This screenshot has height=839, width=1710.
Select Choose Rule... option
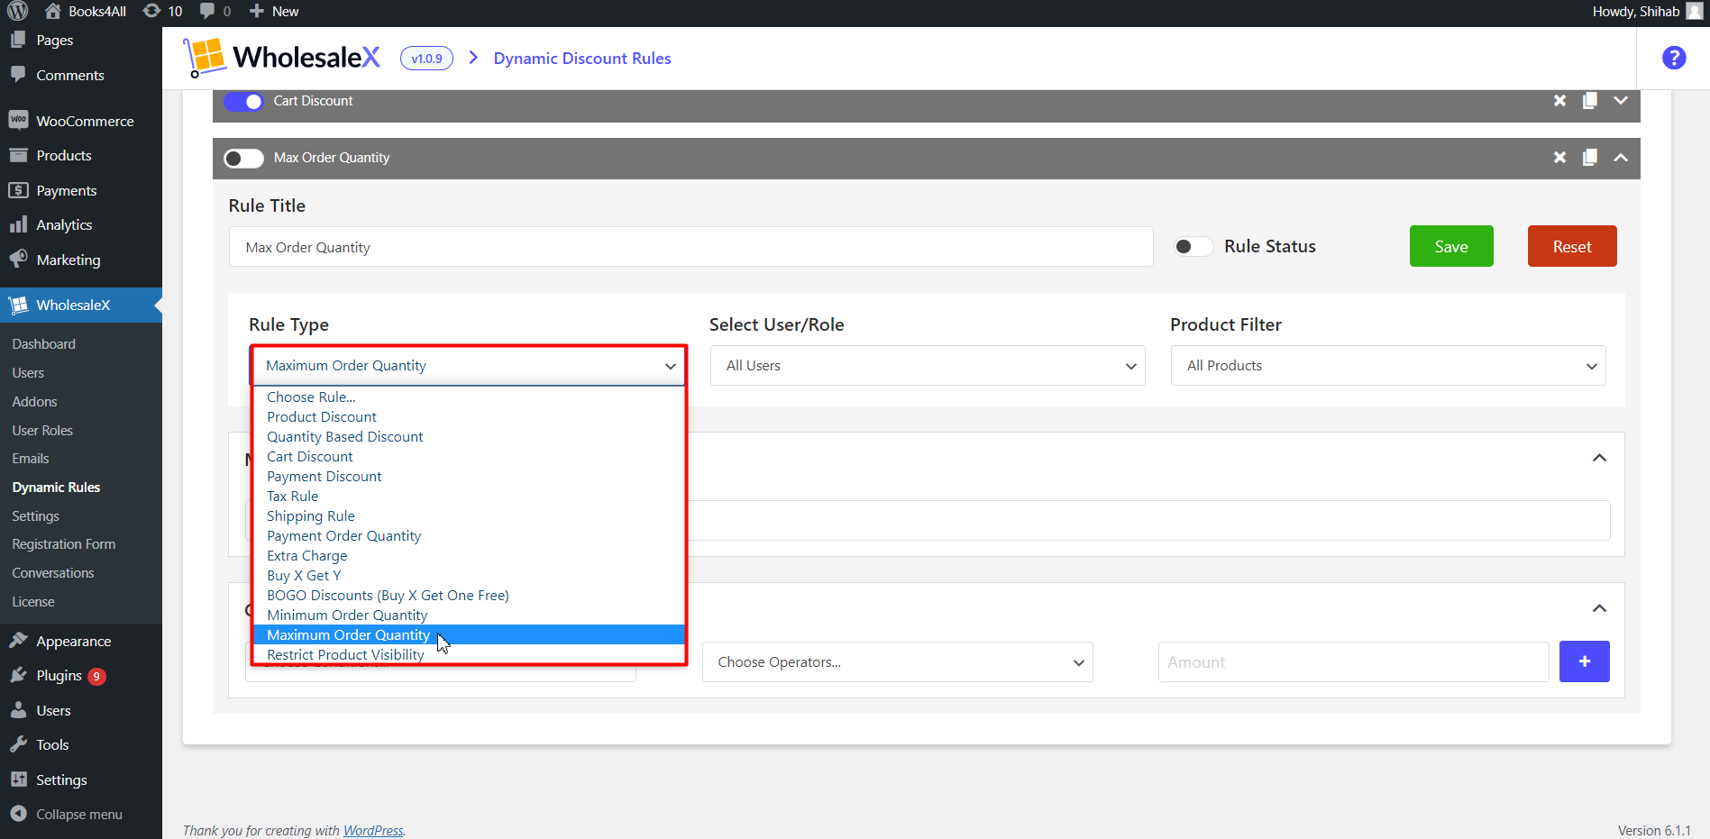pos(469,397)
